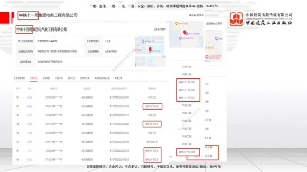
Task: Click the blue POI marker on the Taiyuan map
Action: point(216,39)
